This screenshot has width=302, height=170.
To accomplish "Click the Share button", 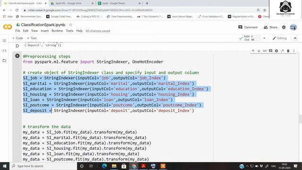I will pos(270,27).
